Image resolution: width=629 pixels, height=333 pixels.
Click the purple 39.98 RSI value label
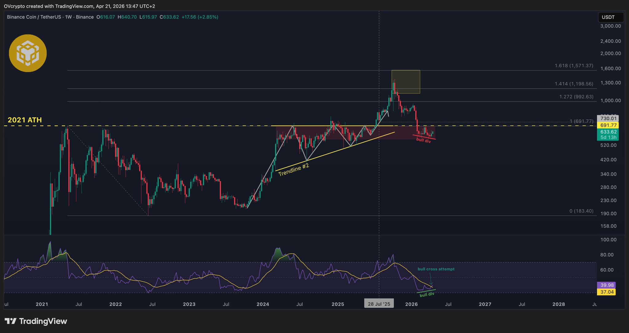607,285
